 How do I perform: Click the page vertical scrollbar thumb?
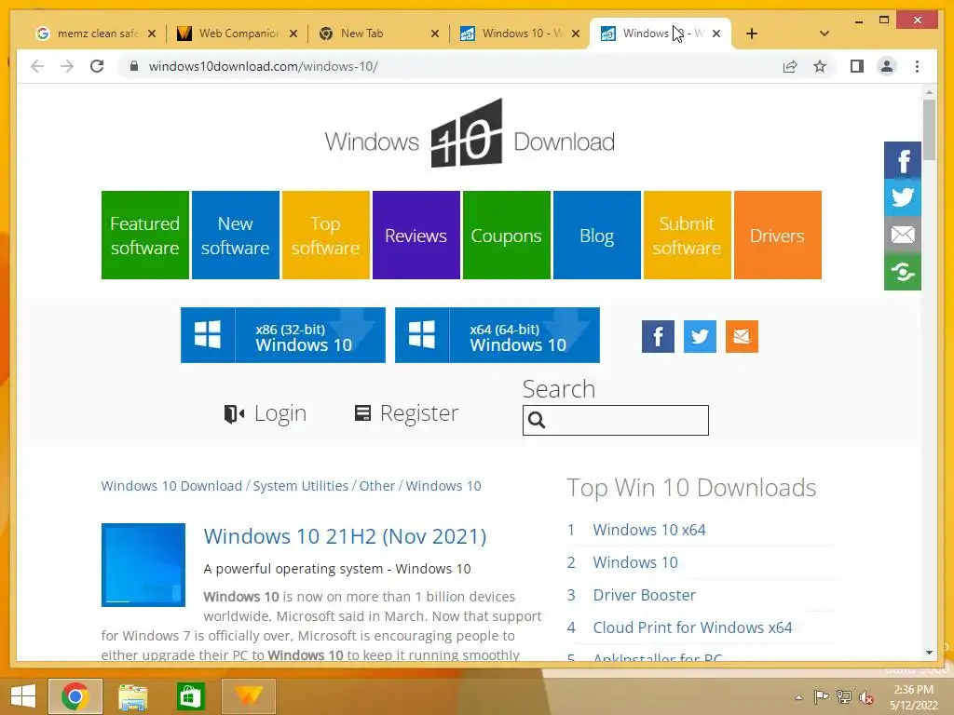click(929, 130)
